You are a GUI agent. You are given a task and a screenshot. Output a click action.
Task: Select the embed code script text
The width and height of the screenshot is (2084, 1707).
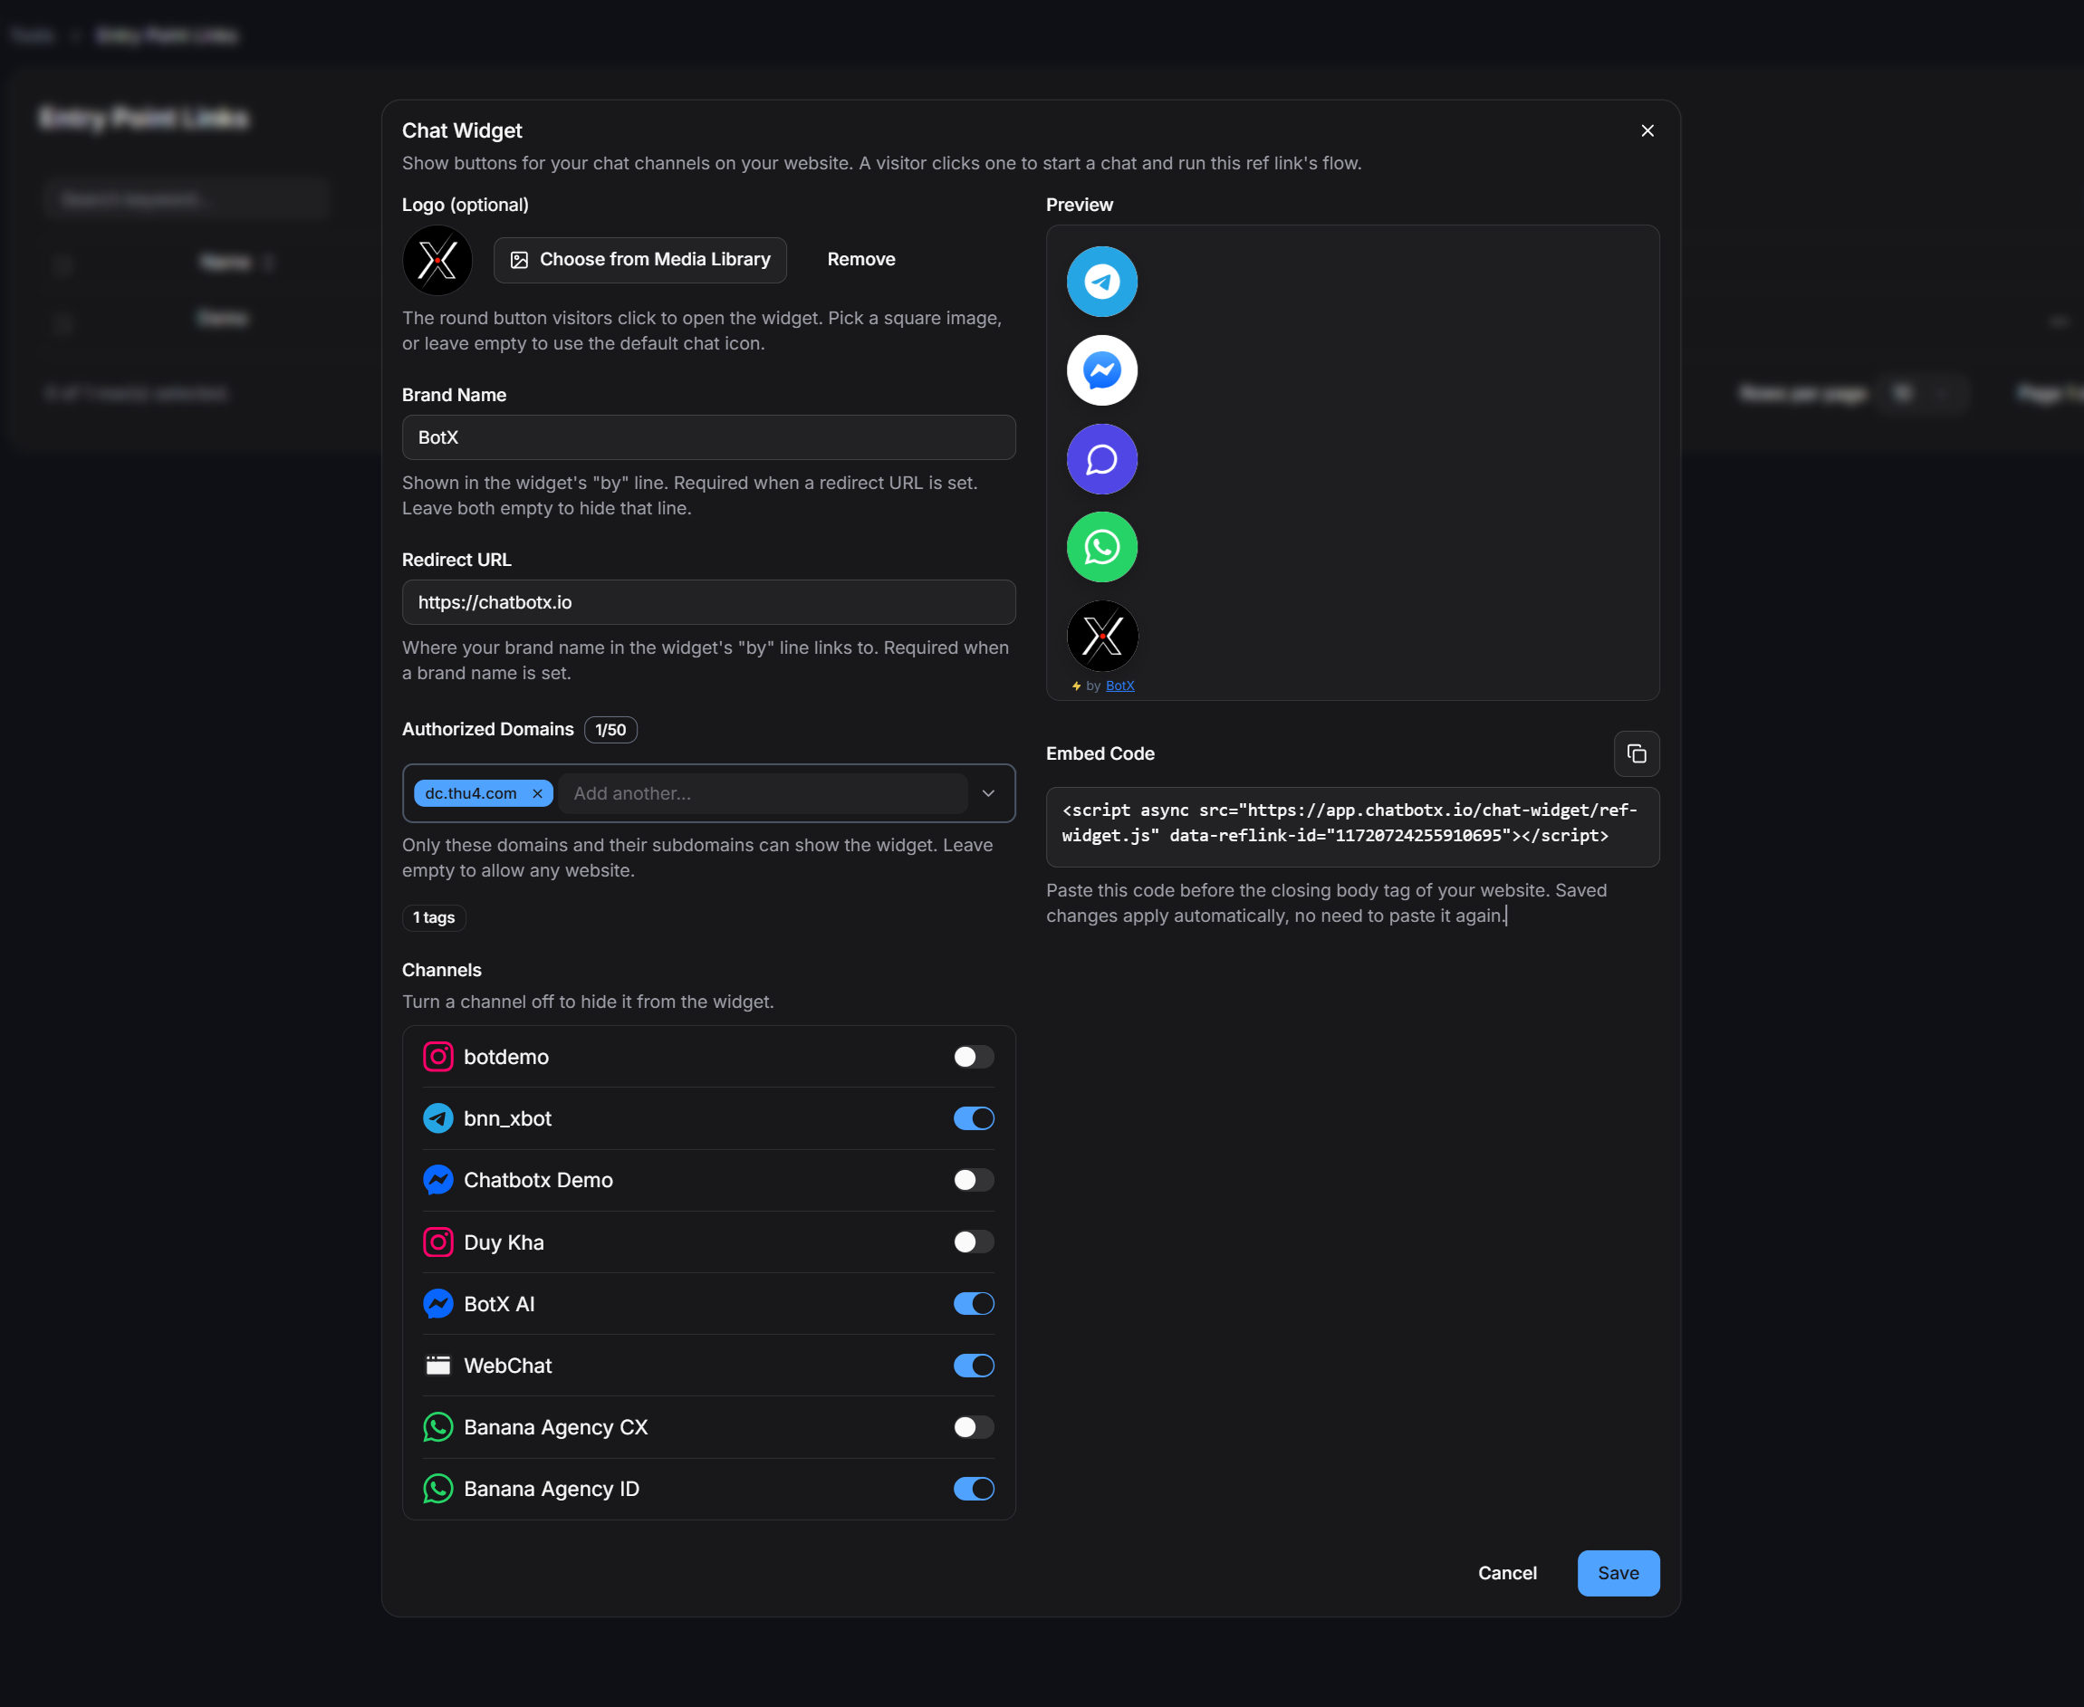pyautogui.click(x=1349, y=823)
